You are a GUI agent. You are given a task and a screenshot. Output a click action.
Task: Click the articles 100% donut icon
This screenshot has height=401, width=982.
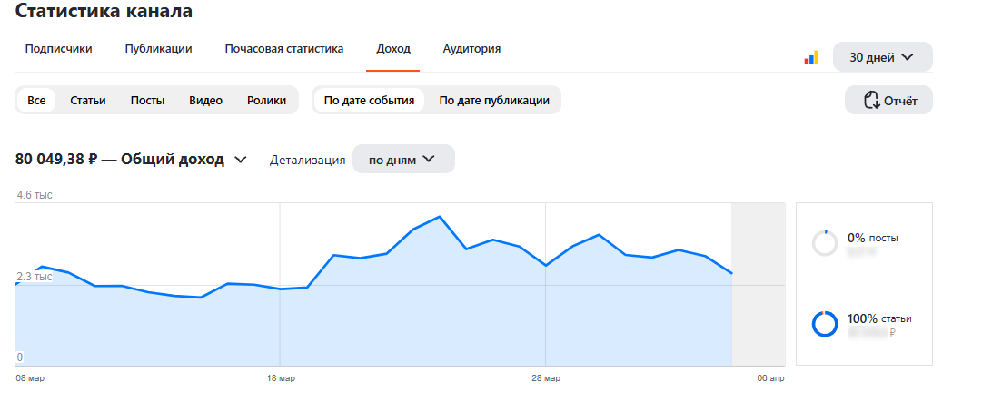825,324
